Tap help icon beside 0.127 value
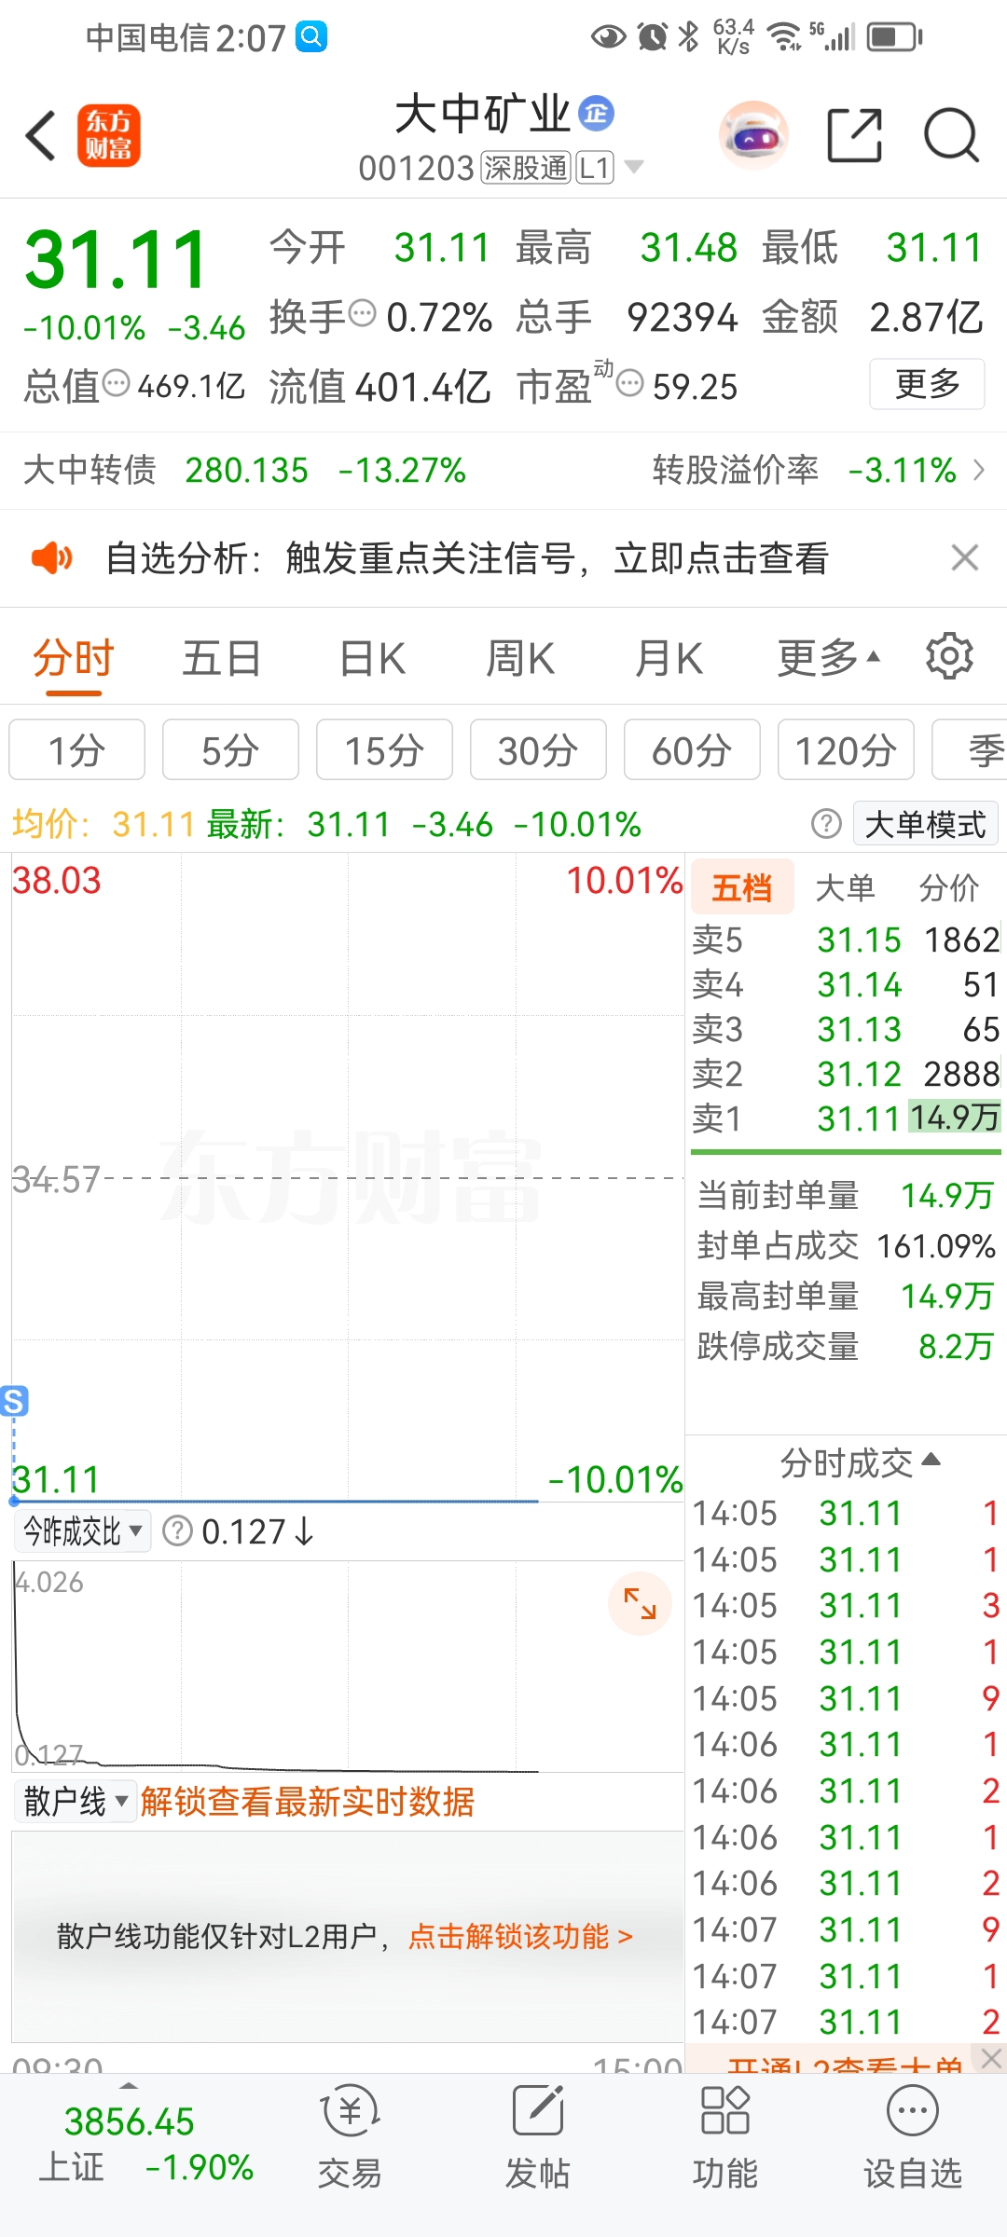The height and width of the screenshot is (2237, 1007). coord(177,1530)
